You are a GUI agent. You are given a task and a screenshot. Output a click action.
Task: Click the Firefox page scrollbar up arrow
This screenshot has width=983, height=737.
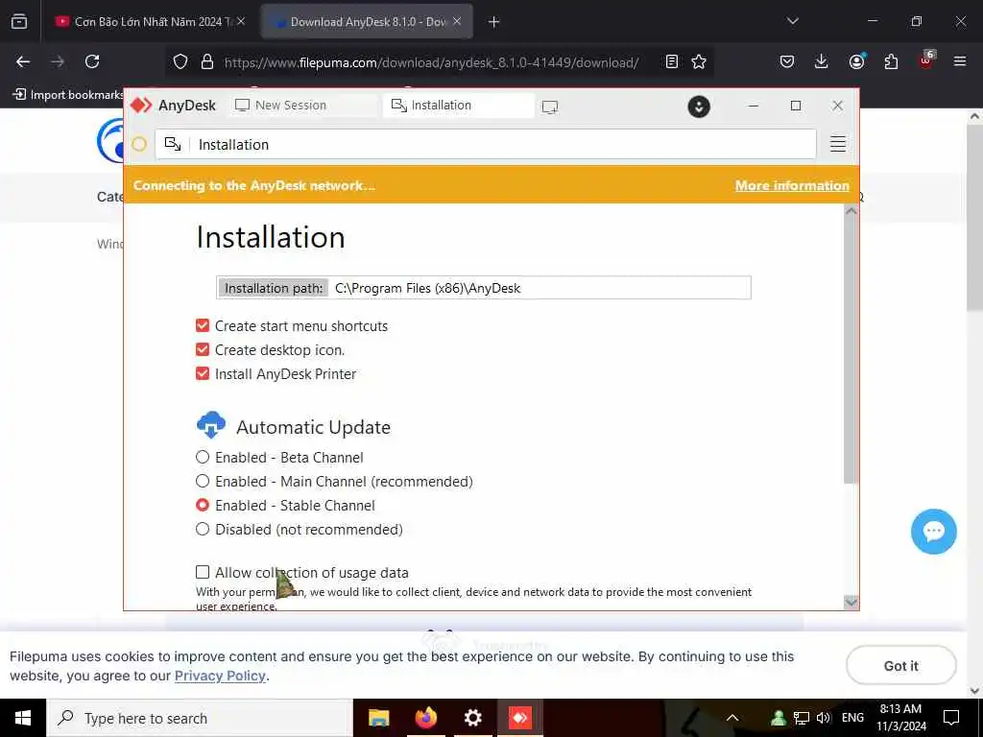tap(974, 116)
